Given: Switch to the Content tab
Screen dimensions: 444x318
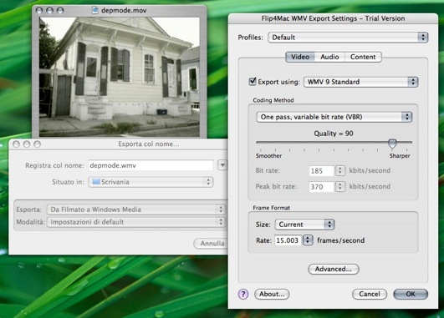Looking at the screenshot, I should [x=363, y=57].
